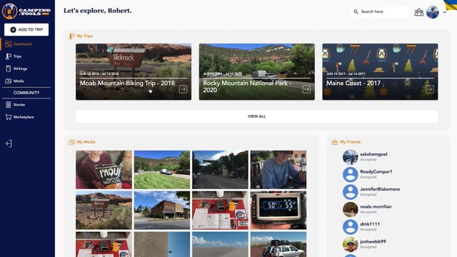
Task: Open Dashboard in the sidebar
Action: [22, 44]
